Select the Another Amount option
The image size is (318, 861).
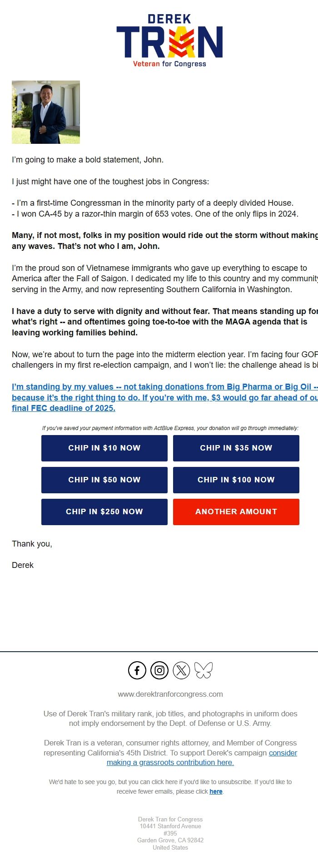click(236, 512)
